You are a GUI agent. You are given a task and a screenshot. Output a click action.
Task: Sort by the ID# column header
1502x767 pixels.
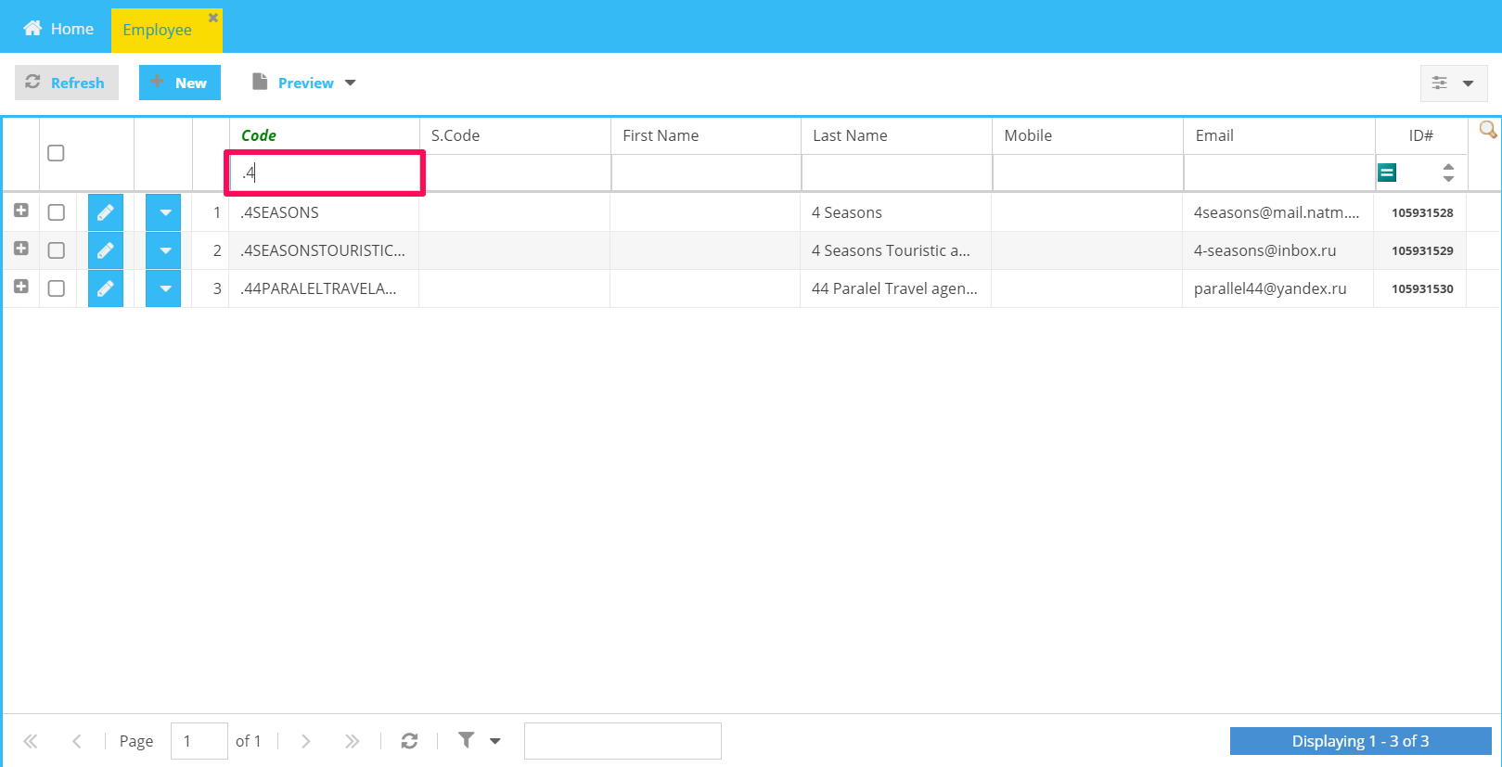[1421, 135]
